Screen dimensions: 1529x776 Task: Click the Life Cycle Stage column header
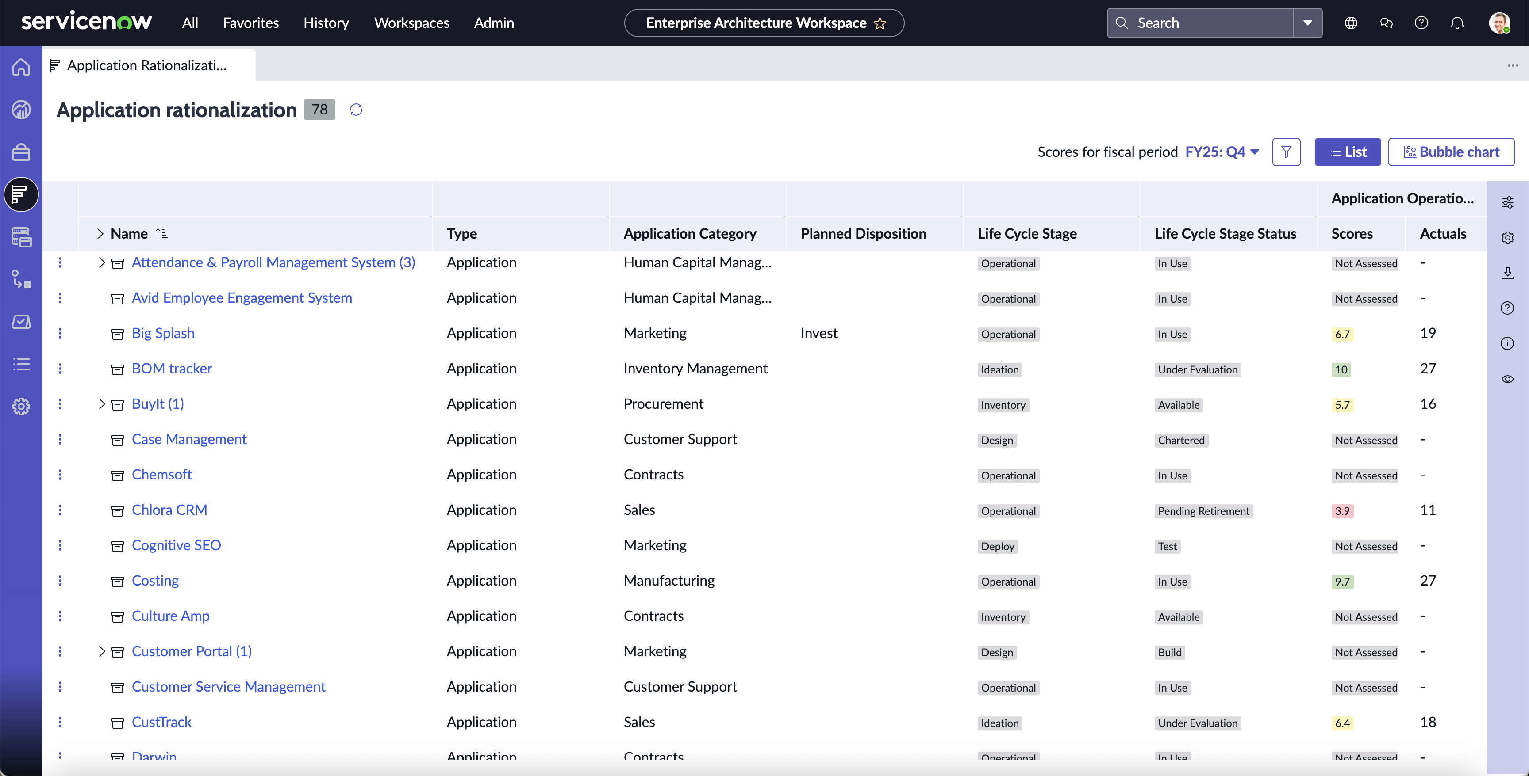coord(1027,234)
